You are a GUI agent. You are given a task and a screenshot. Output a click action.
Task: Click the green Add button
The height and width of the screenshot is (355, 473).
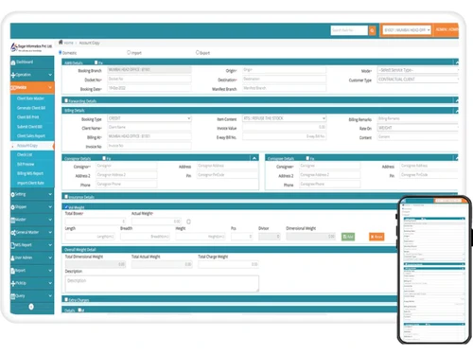coord(348,237)
